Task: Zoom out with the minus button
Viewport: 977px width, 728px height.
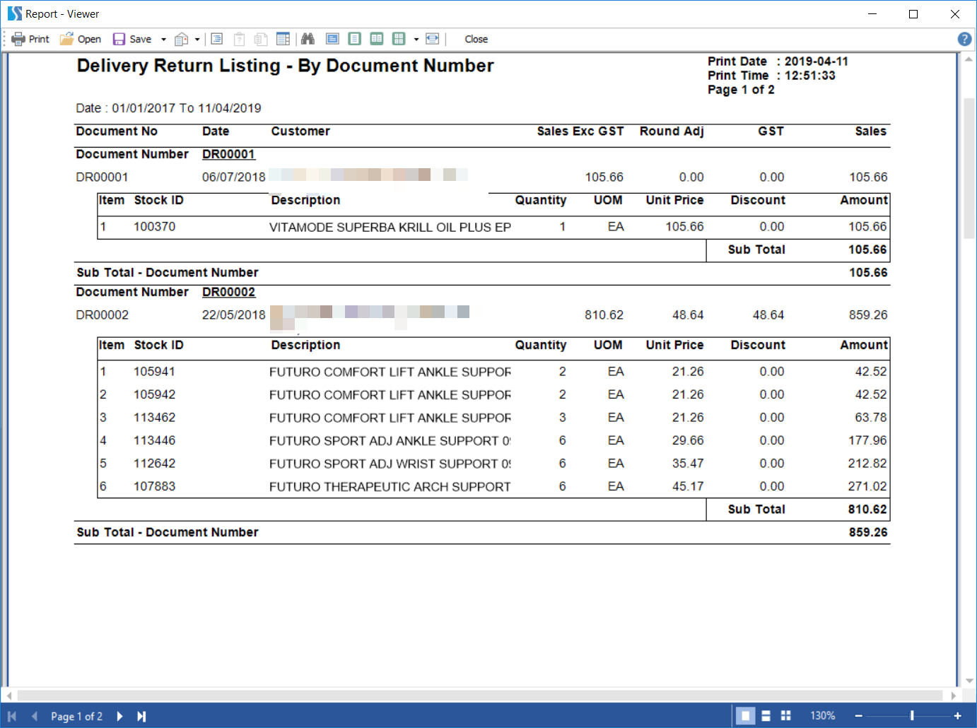Action: tap(858, 716)
